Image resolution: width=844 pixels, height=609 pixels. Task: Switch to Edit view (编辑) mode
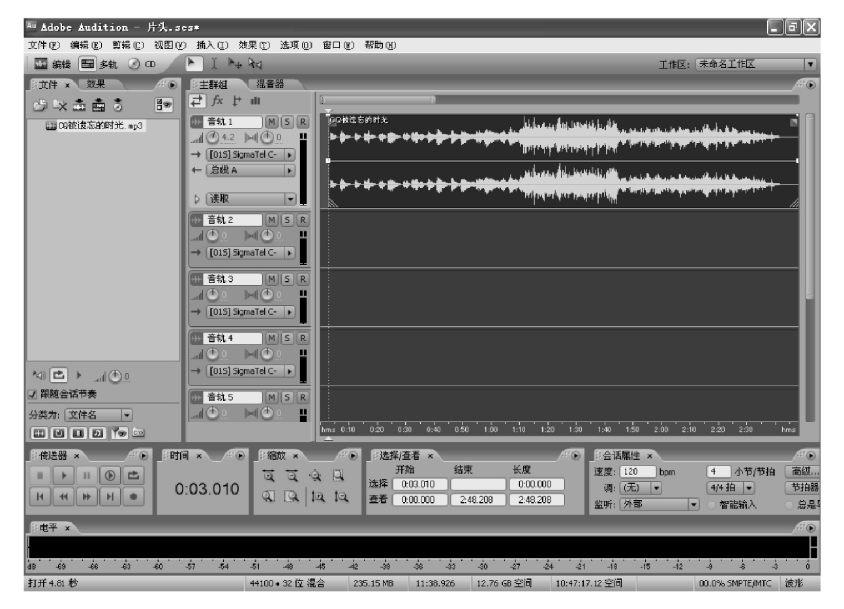click(53, 64)
